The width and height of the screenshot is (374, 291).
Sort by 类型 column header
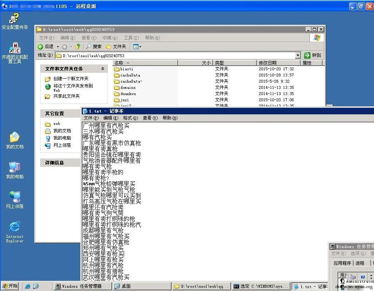tap(235, 63)
